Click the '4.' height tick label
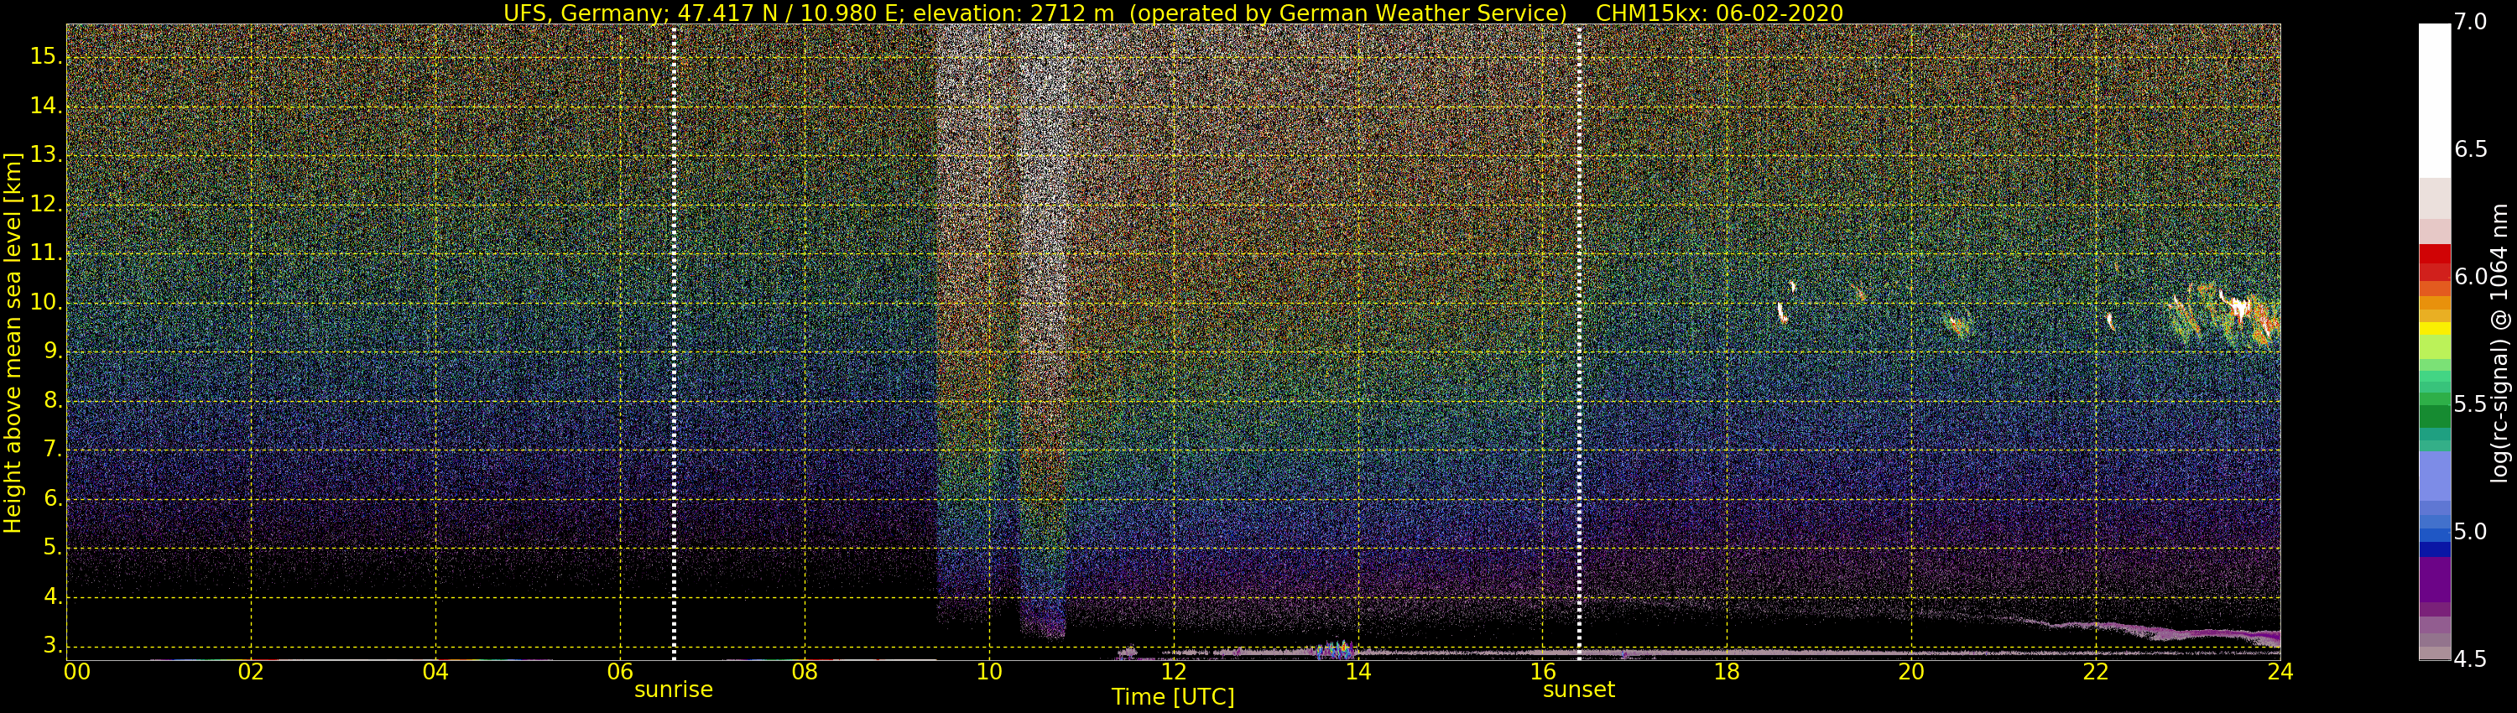The height and width of the screenshot is (713, 2517). tap(53, 596)
